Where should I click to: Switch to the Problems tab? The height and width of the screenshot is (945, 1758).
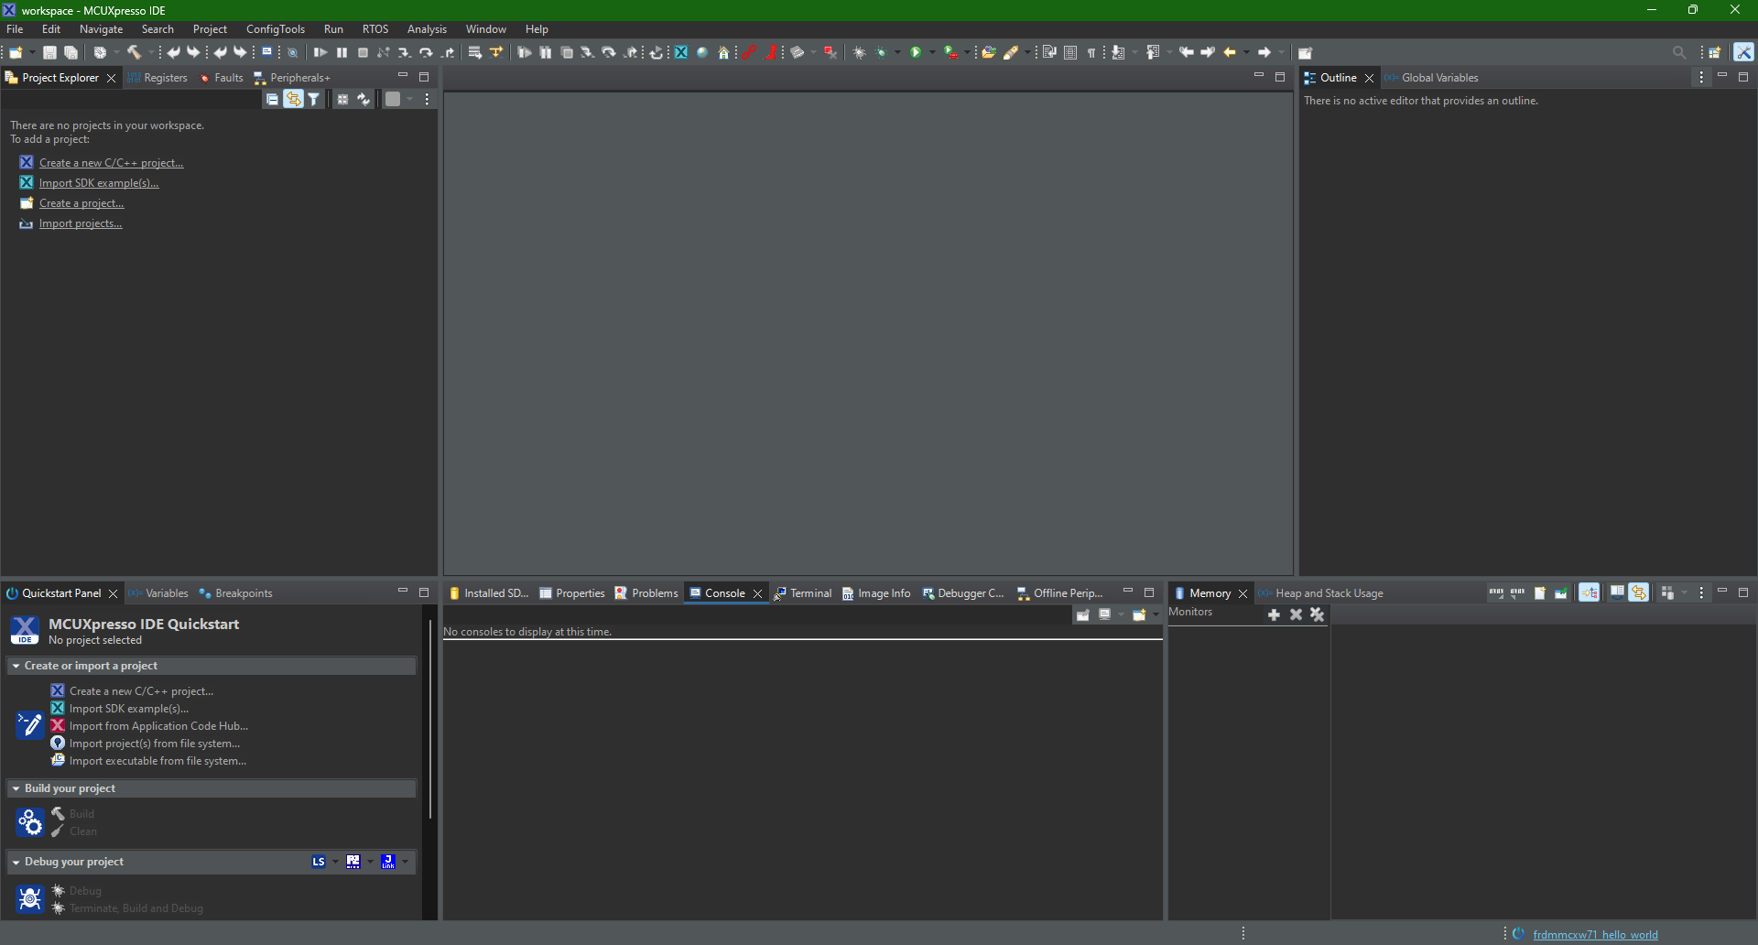646,593
